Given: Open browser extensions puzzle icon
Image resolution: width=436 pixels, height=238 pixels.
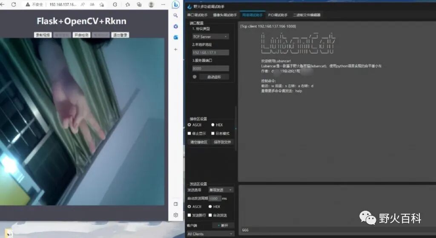Looking at the screenshot, I should [115, 4].
